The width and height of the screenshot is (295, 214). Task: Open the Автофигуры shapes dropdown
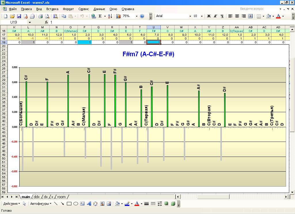click(41, 204)
